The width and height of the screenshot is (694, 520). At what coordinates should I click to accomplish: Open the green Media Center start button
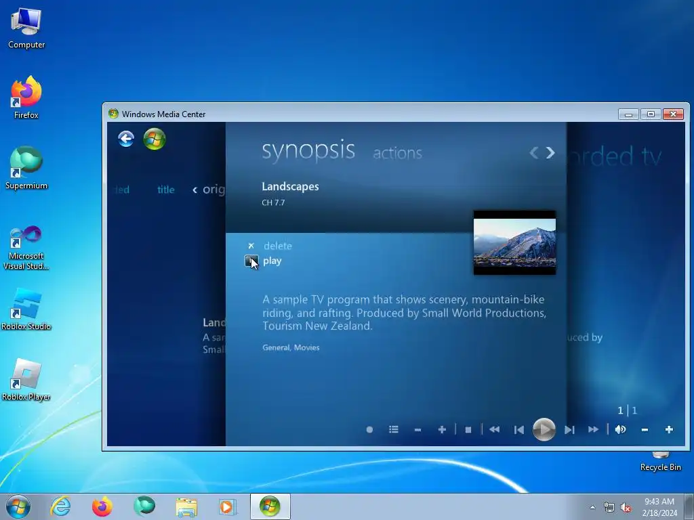155,139
